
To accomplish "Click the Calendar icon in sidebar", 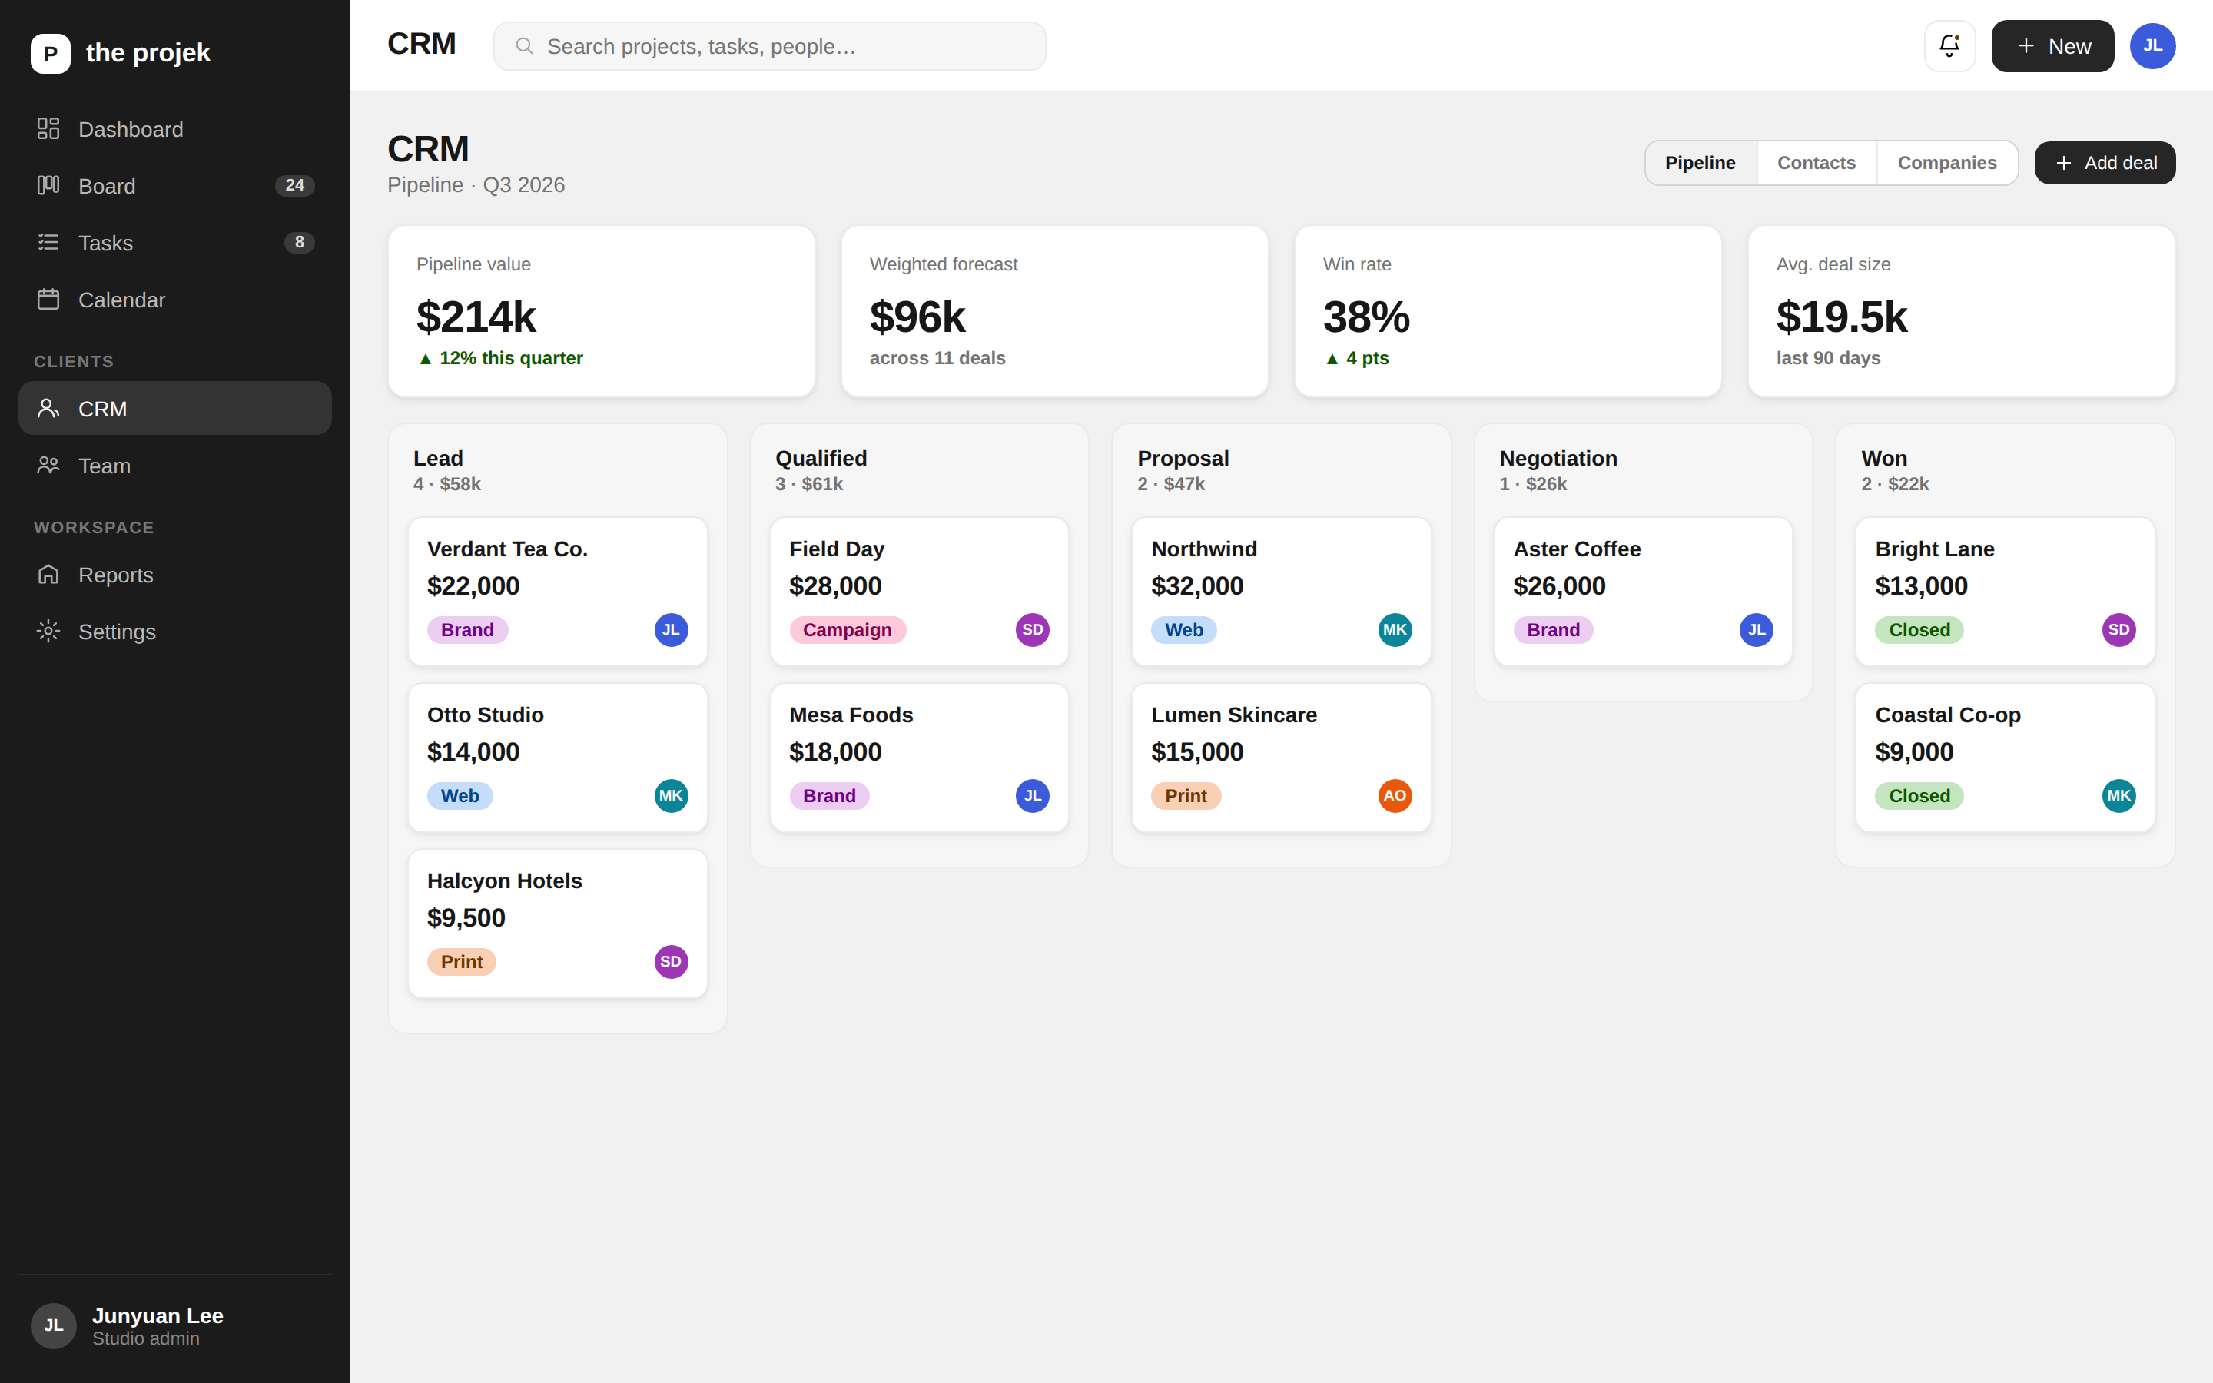I will pos(48,299).
